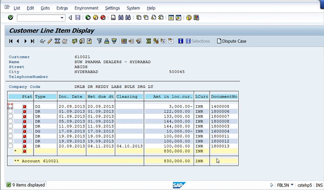324x190 pixels.
Task: Open the Settings menu
Action: click(112, 8)
